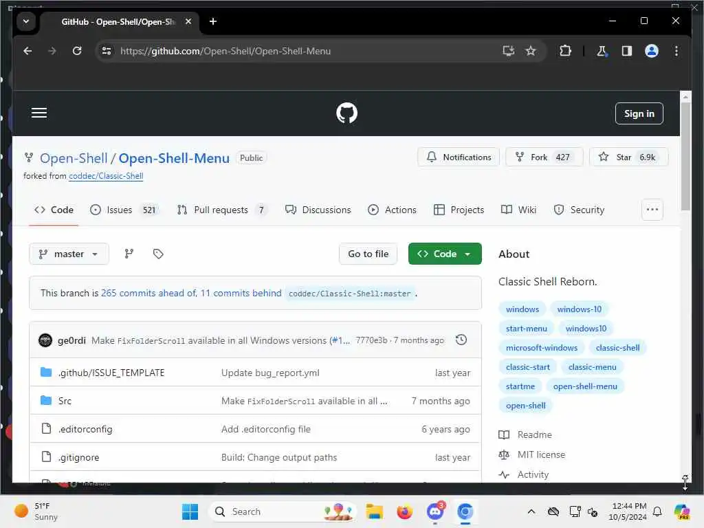Open the coddec/Classic-Shell fork source link
The height and width of the screenshot is (528, 704).
pyautogui.click(x=106, y=176)
